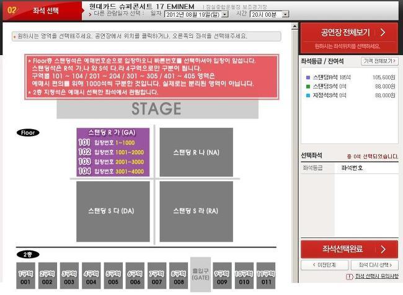Click the 좌석등급 column header
This screenshot has height=295, width=403.
pos(312,168)
